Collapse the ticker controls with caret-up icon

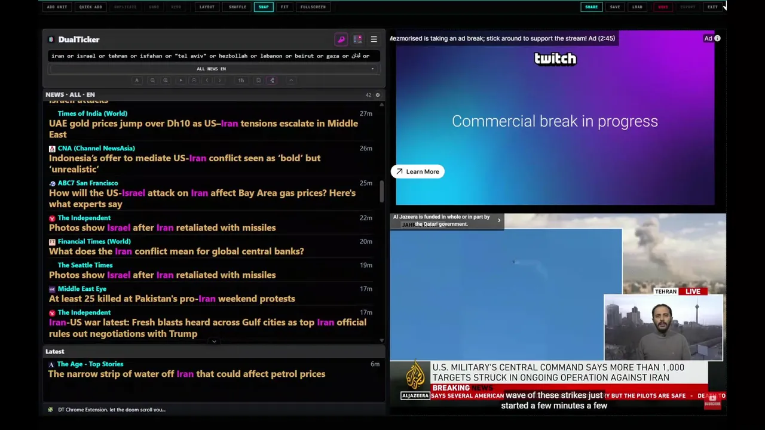pos(291,80)
